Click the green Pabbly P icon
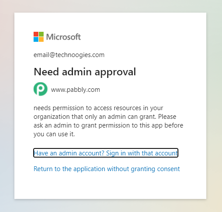Image resolution: width=222 pixels, height=212 pixels. point(41,89)
